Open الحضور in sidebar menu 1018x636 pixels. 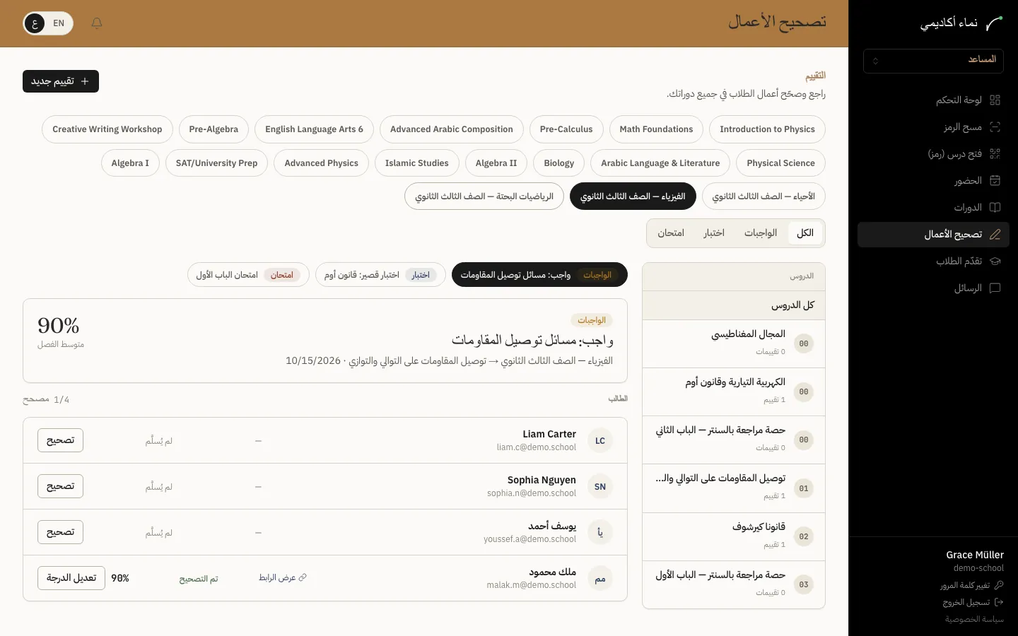point(933,181)
